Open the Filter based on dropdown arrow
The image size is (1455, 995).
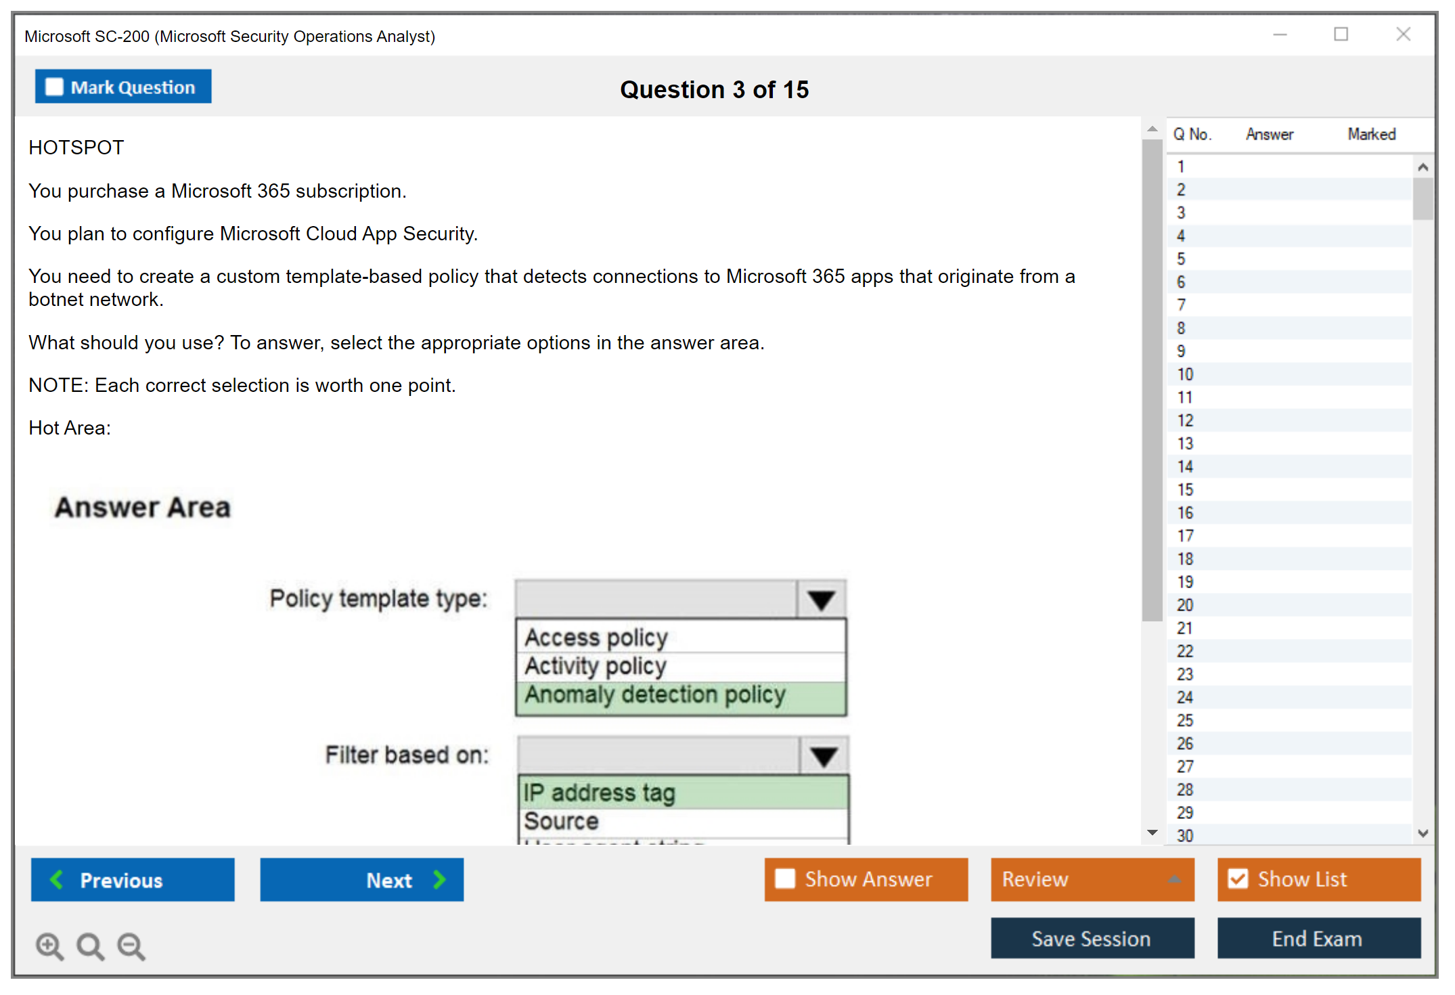click(x=824, y=756)
